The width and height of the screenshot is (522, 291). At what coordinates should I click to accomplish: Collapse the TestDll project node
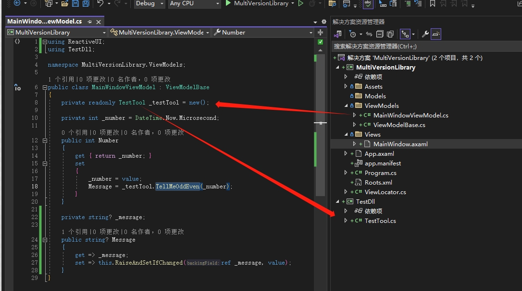(337, 202)
